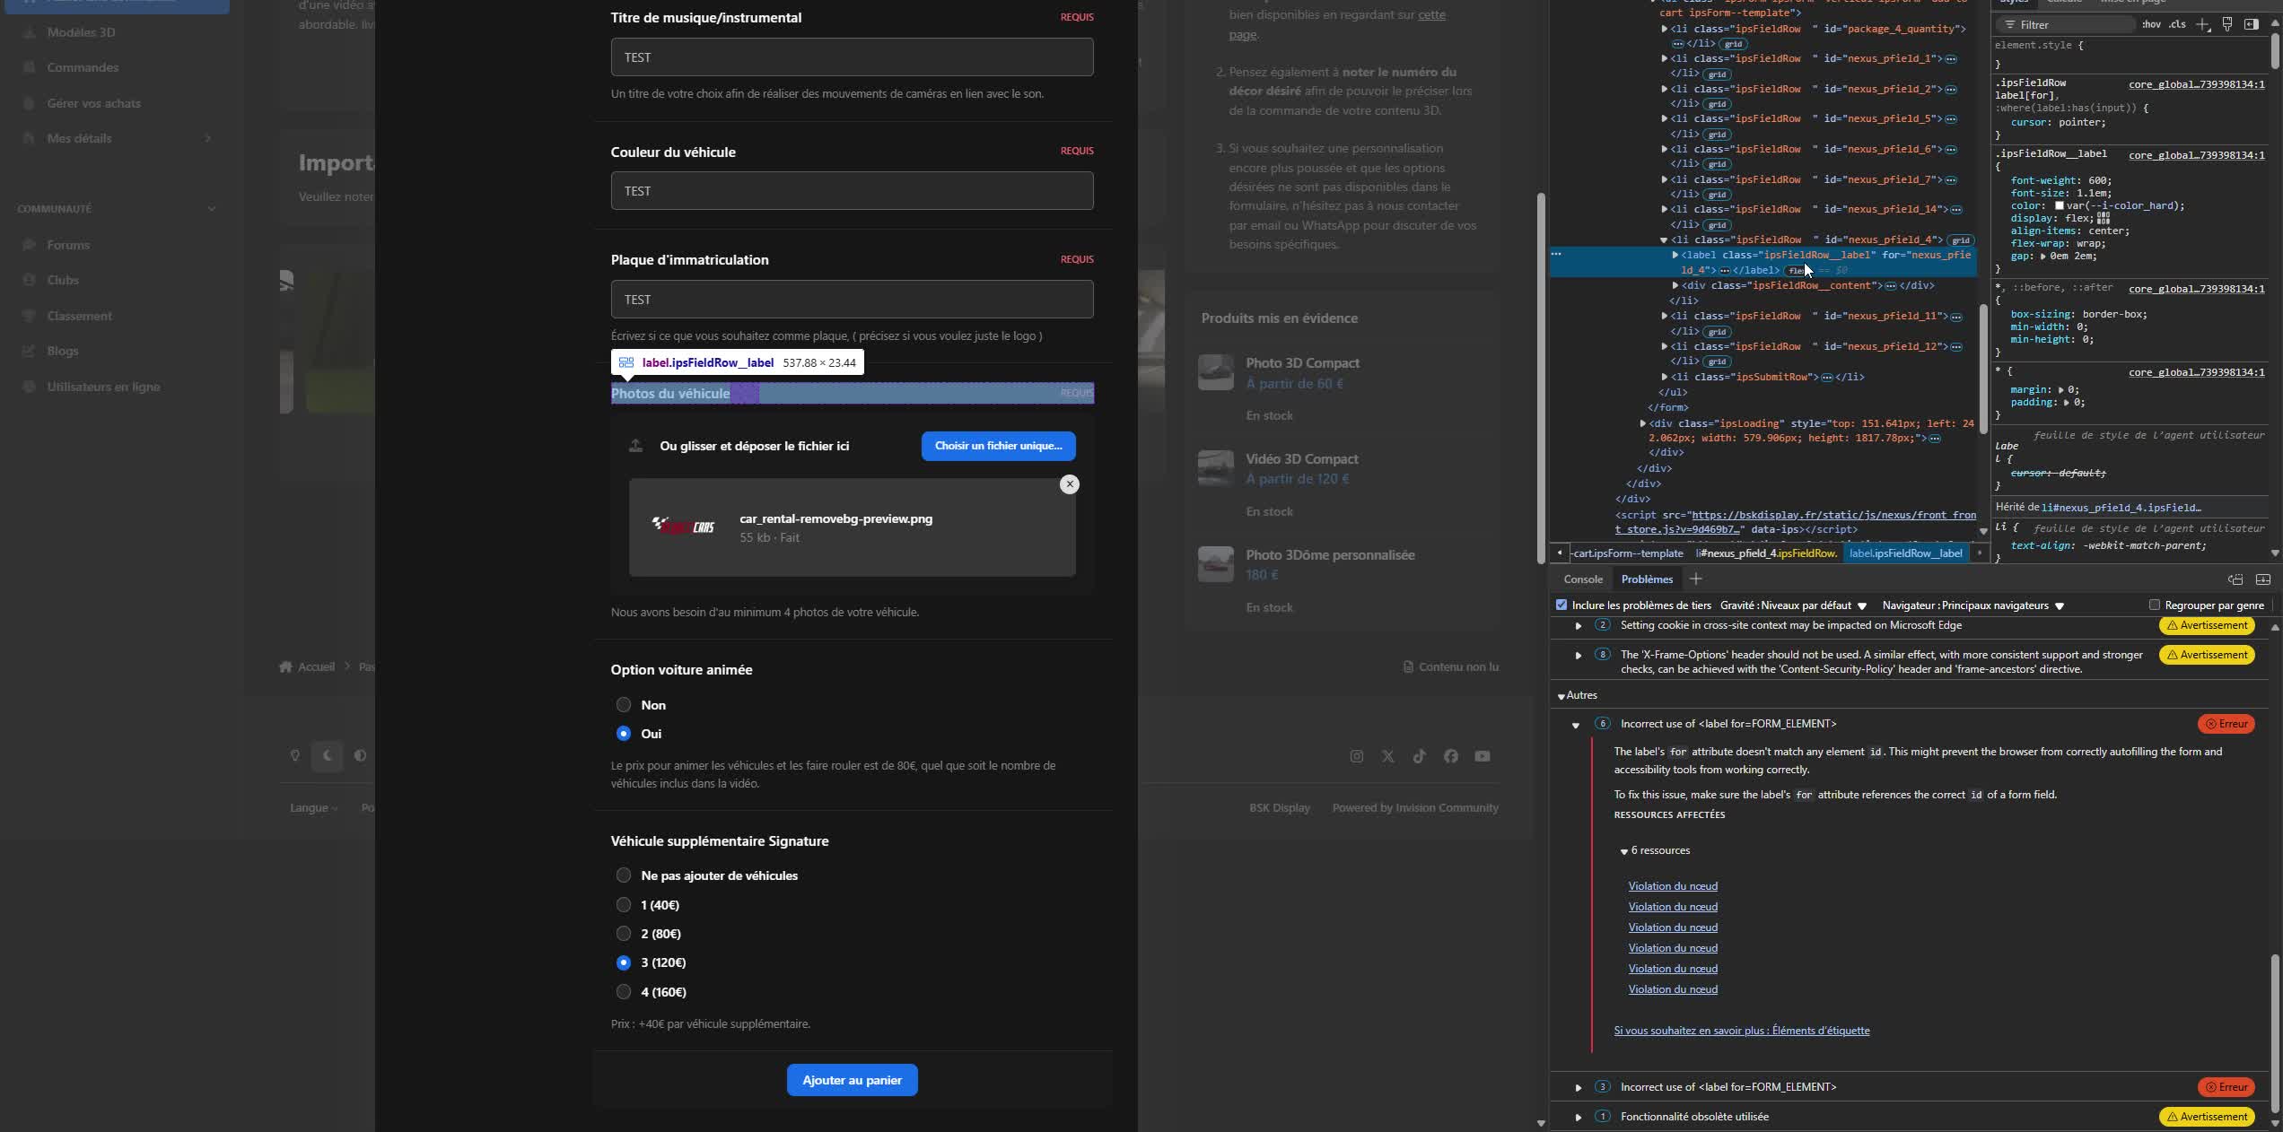Viewport: 2283px width, 1132px height.
Task: Click the grid badge on nexus_pfield_4
Action: tap(1961, 239)
